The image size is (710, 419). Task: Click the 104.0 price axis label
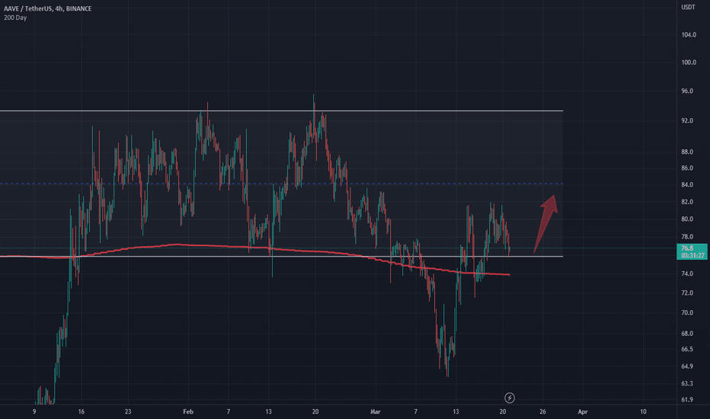pyautogui.click(x=688, y=35)
